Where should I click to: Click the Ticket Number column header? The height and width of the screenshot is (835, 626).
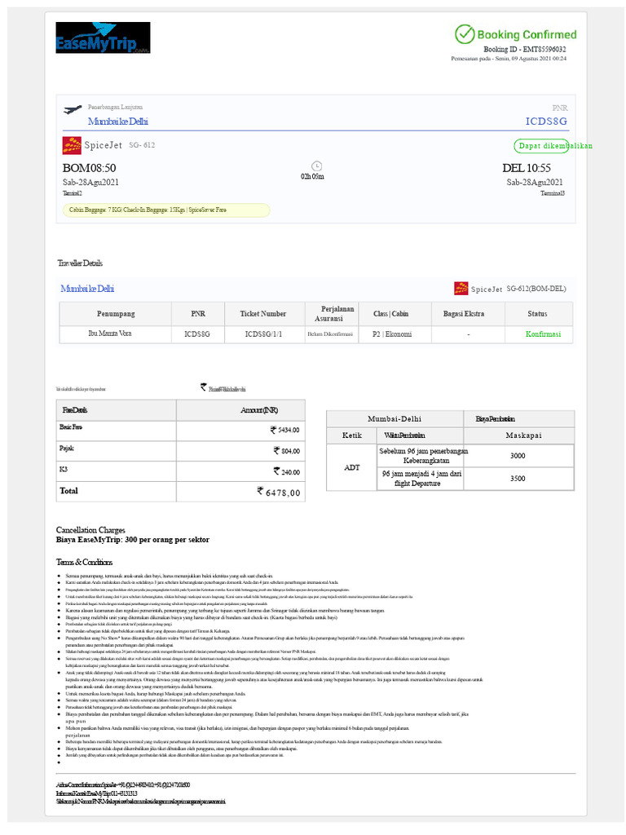[x=263, y=314]
